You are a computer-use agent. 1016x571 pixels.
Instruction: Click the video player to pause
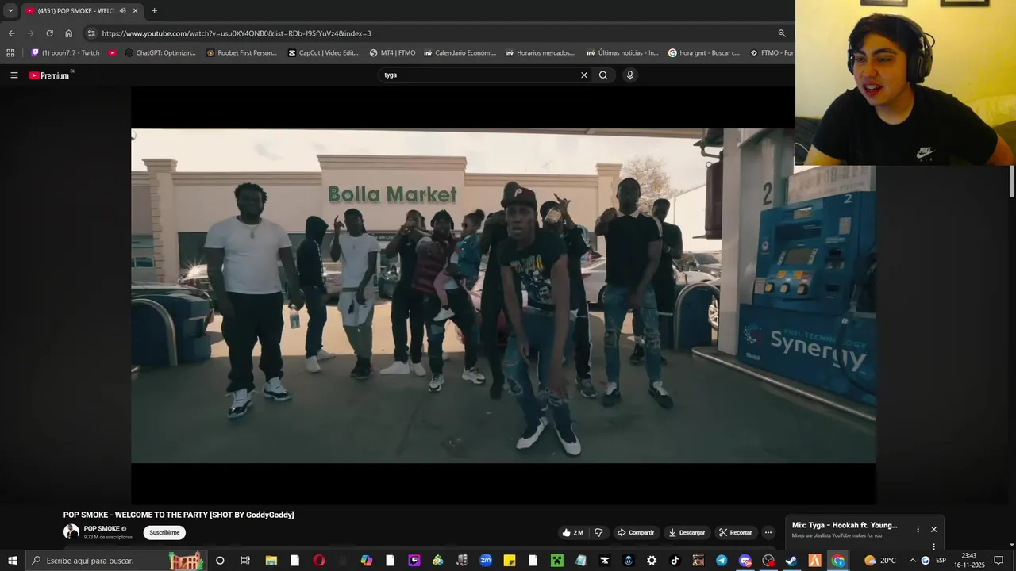pos(503,295)
